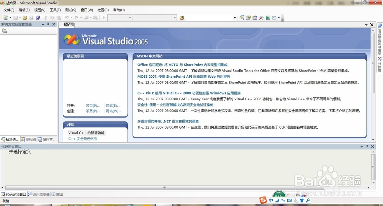Open the 社区(C) menu
Image resolution: width=383 pixels, height=206 pixels.
coord(103,10)
